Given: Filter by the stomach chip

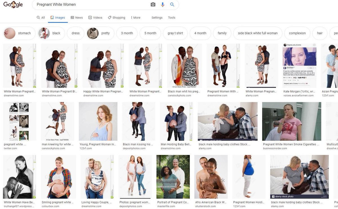Looking at the screenshot, I should click(19, 33).
